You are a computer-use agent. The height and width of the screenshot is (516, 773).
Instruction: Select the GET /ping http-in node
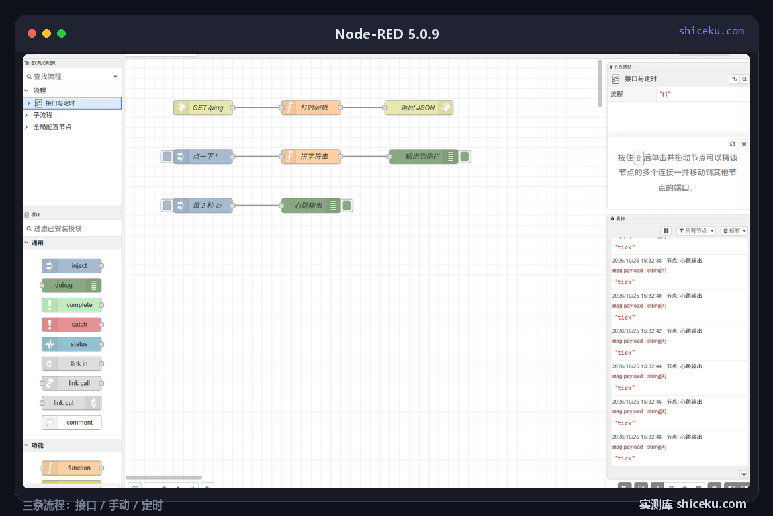203,107
